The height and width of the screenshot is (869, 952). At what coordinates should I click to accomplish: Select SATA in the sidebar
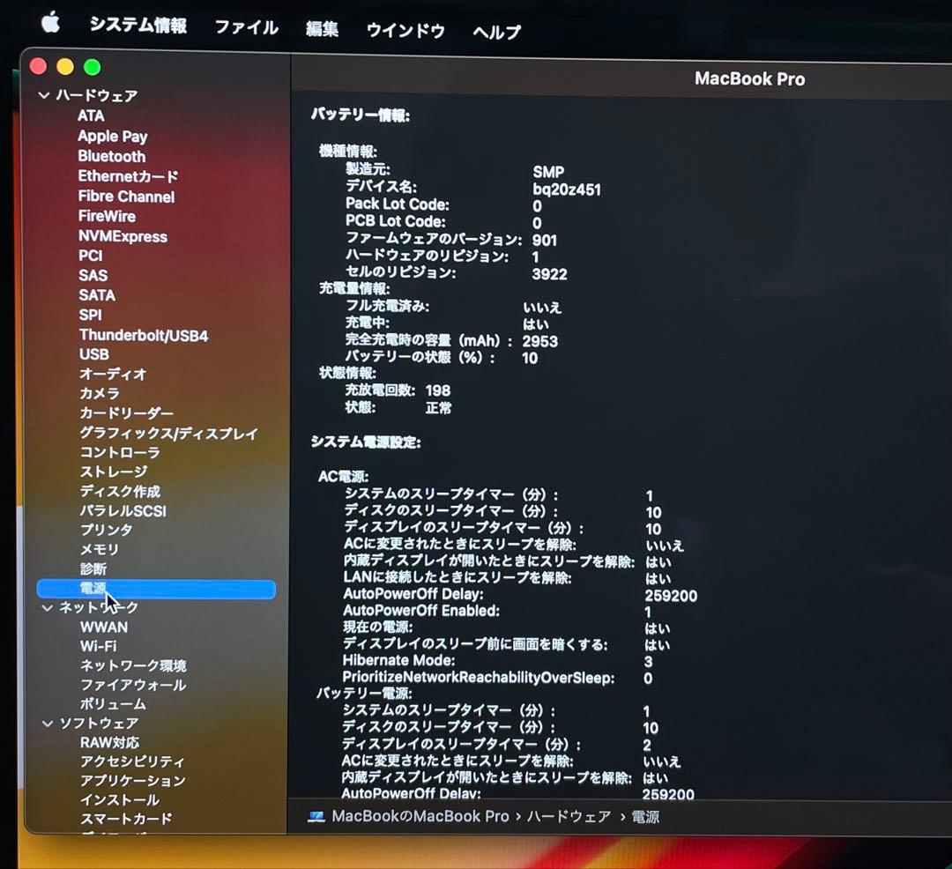97,295
